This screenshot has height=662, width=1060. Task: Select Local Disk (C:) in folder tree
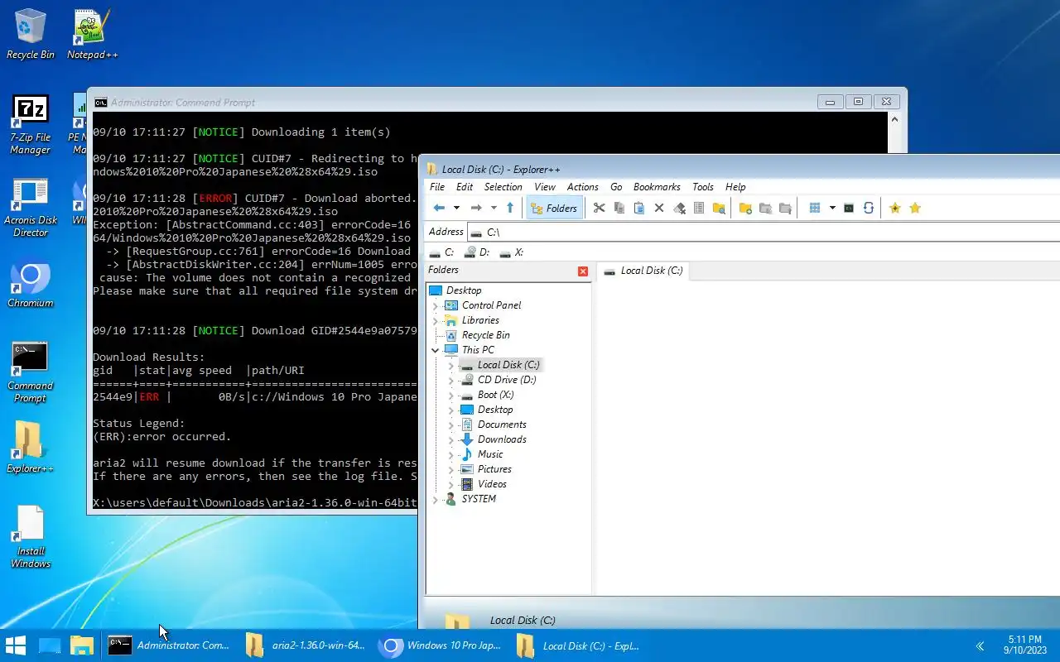[x=508, y=365]
